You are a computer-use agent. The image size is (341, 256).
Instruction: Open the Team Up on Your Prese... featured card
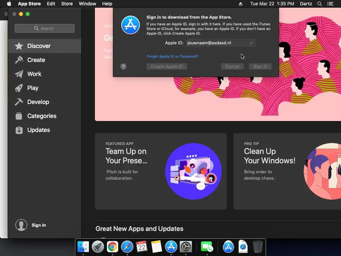(161, 171)
